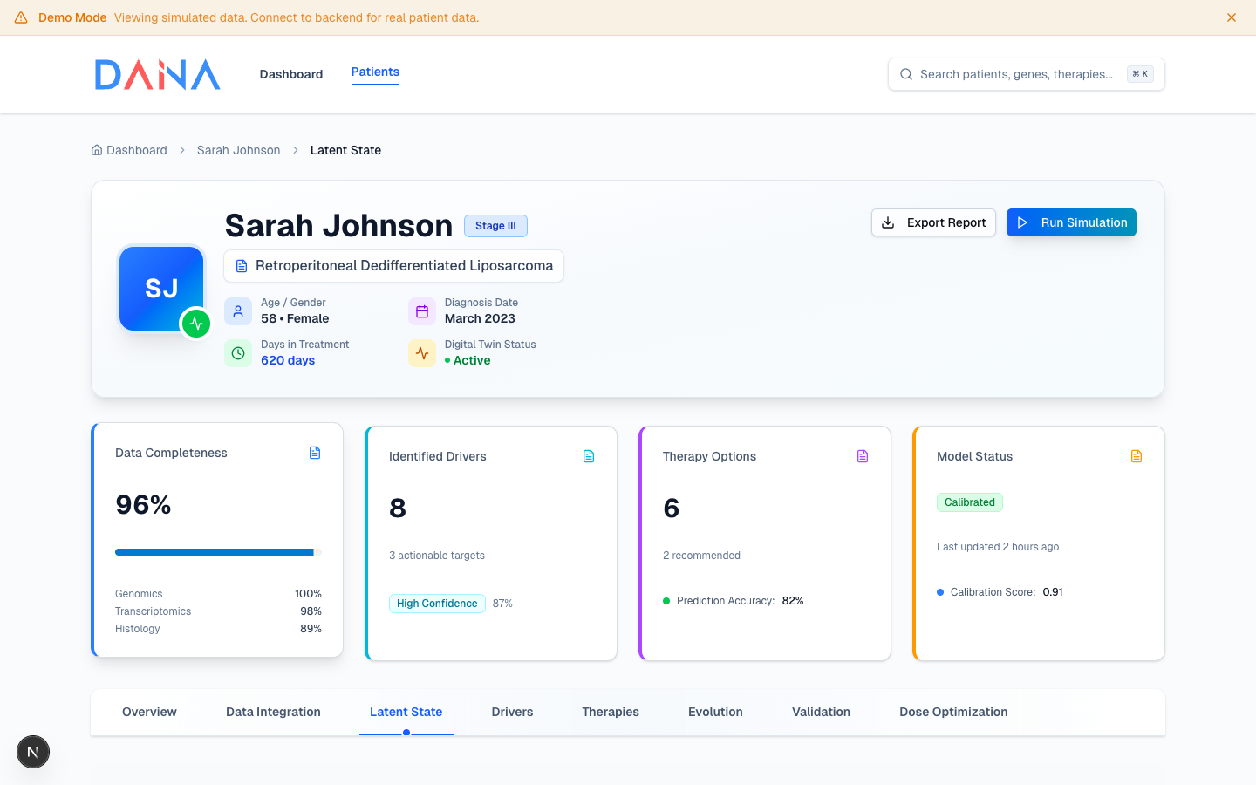Open the Dashboard navigation item
The width and height of the screenshot is (1256, 785).
tap(291, 74)
